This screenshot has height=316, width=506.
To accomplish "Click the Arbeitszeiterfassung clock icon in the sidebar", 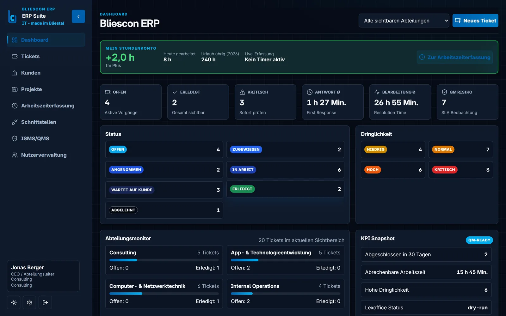I will 15,106.
